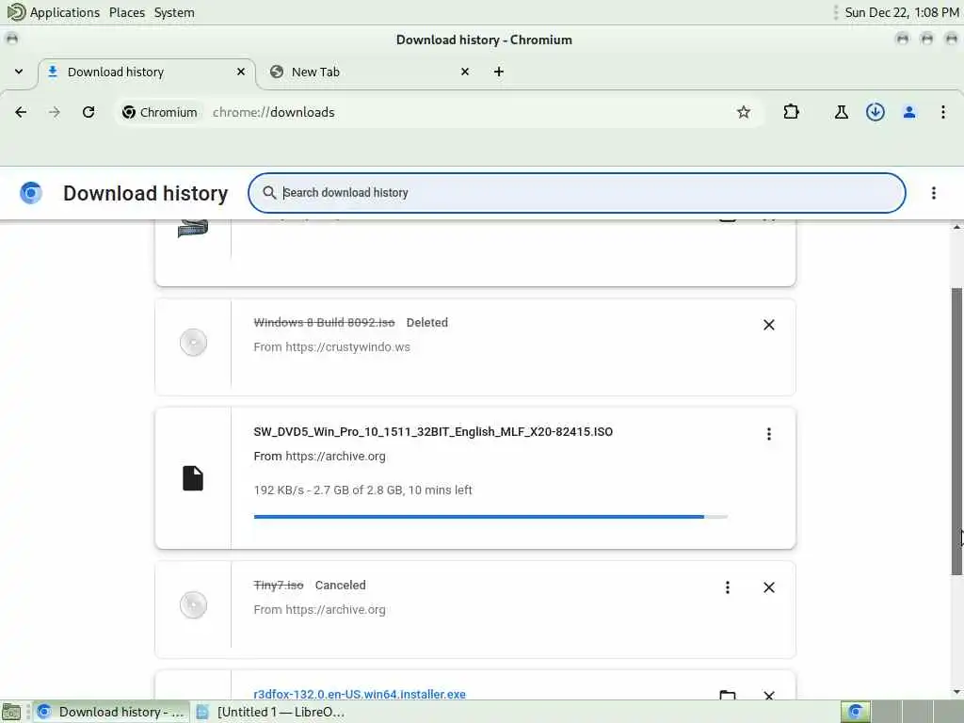Click the Chromium site info chip
The image size is (964, 723).
click(x=160, y=112)
